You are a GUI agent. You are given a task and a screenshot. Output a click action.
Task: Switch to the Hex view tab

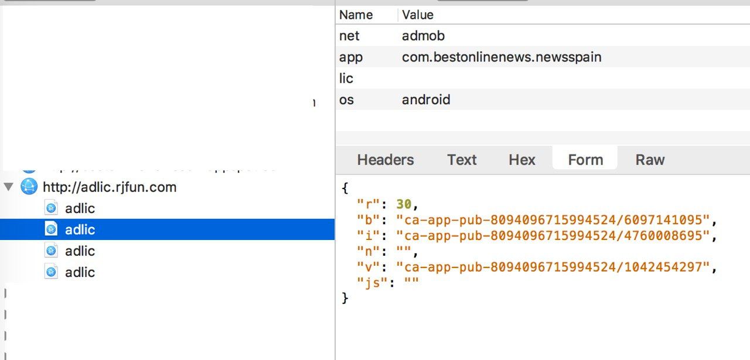522,160
